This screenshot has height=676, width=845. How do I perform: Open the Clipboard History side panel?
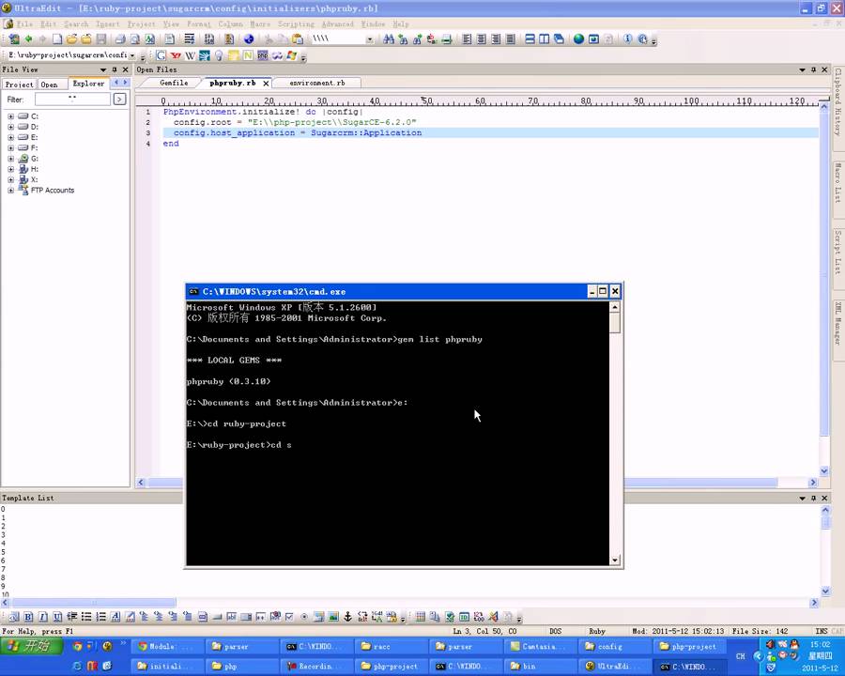click(x=838, y=101)
